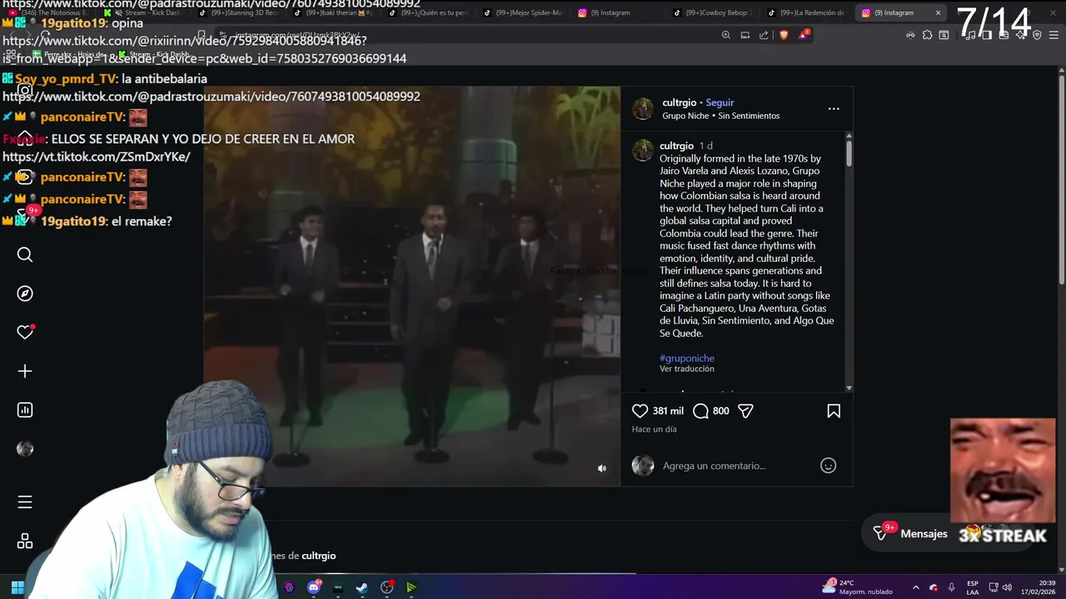The height and width of the screenshot is (599, 1066).
Task: Open the cultrgio username in the post header
Action: point(679,103)
